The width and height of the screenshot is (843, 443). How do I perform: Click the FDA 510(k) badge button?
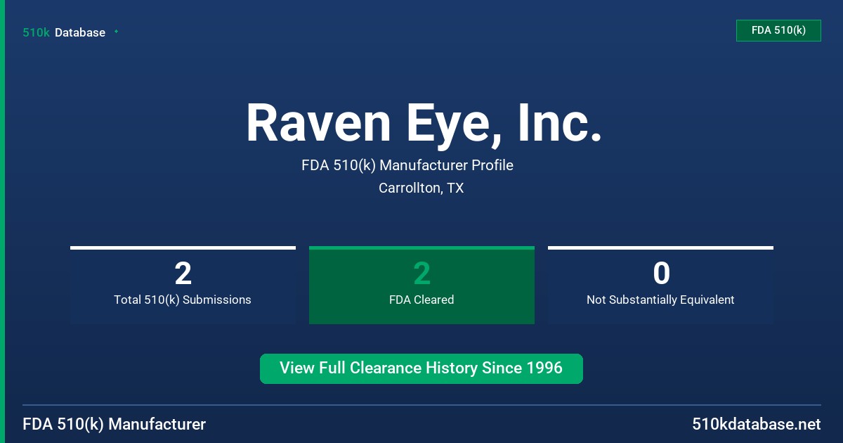coord(778,30)
